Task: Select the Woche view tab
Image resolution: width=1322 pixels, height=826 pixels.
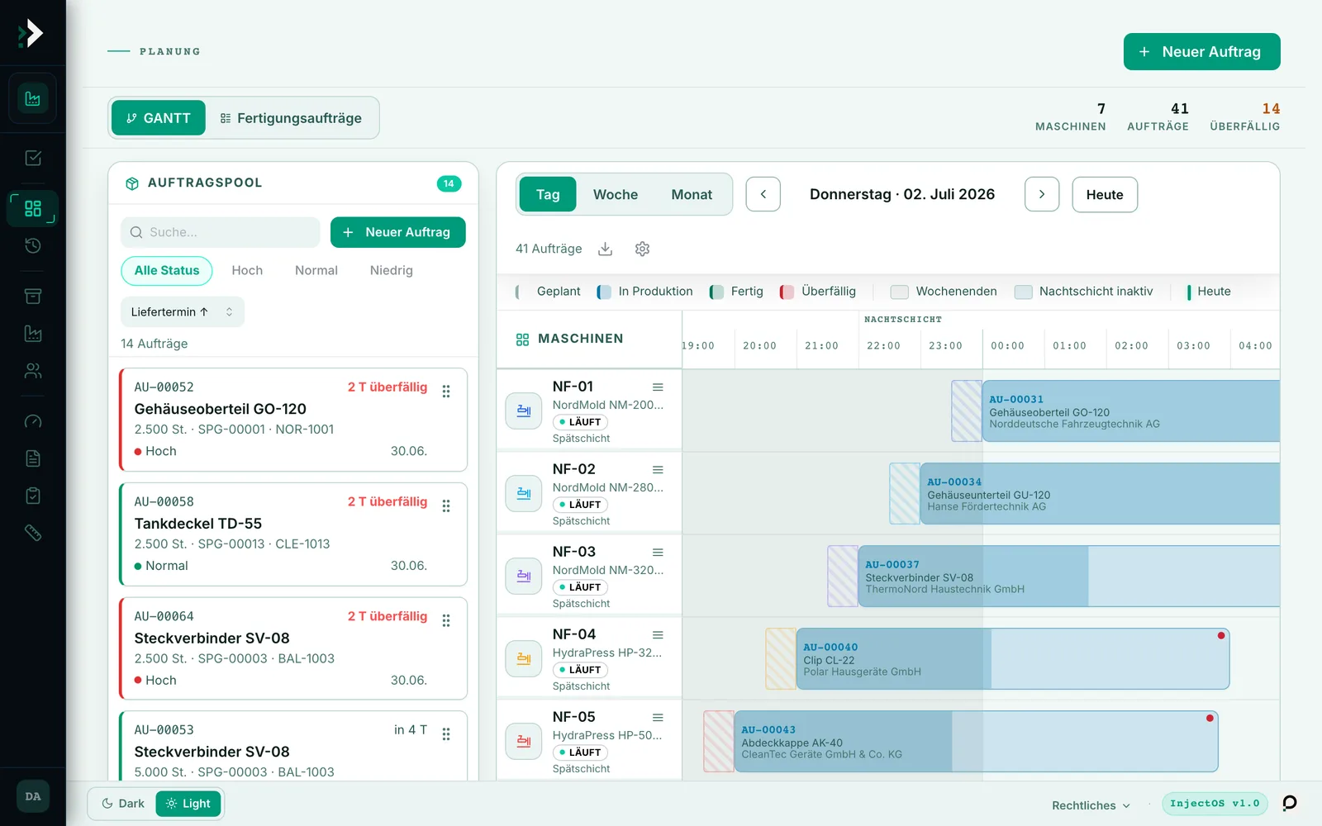Action: click(x=616, y=195)
